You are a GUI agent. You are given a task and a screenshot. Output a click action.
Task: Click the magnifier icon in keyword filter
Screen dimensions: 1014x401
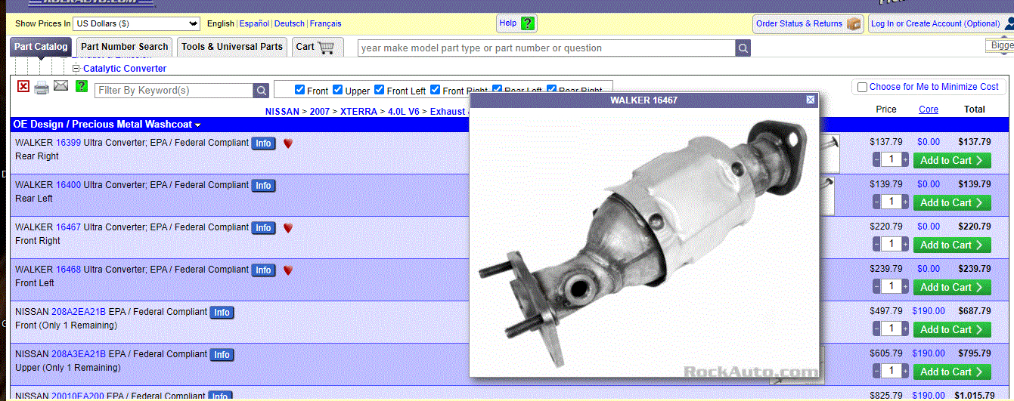[262, 91]
